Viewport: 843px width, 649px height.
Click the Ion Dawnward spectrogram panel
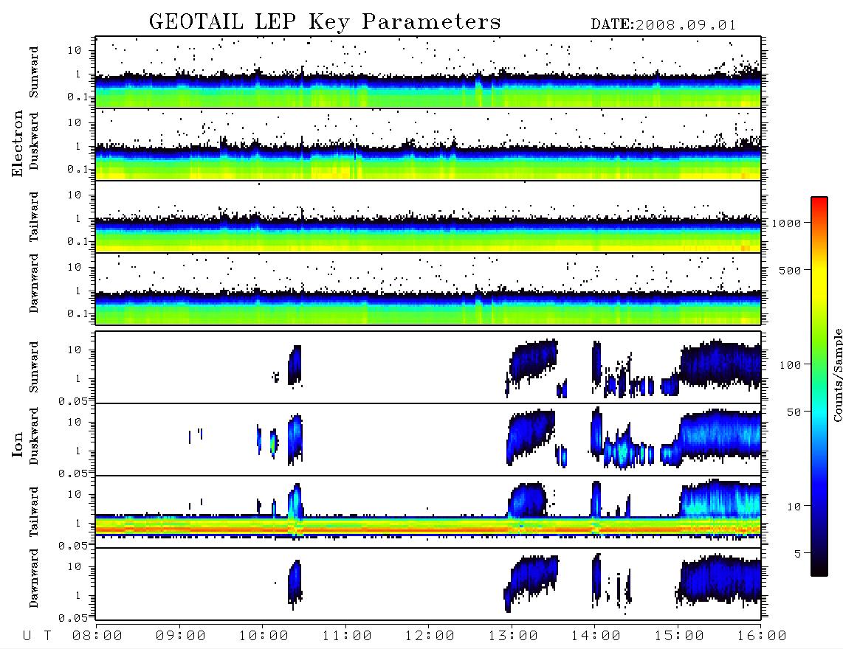click(428, 584)
